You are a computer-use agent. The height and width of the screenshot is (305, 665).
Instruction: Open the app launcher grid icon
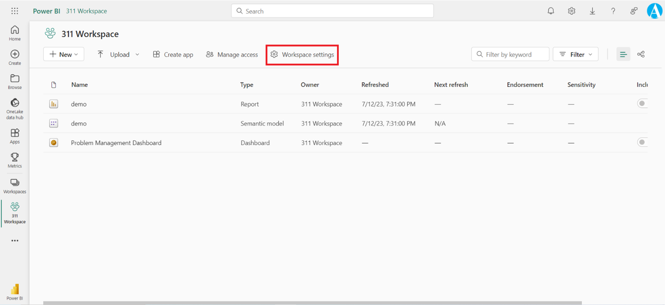pyautogui.click(x=15, y=11)
